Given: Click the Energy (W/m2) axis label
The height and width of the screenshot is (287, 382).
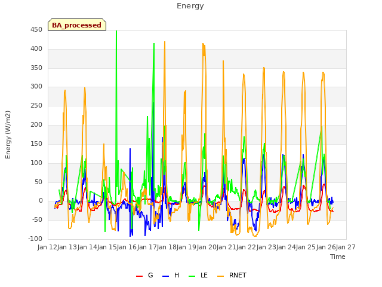Looking at the screenshot, I should [x=8, y=135].
